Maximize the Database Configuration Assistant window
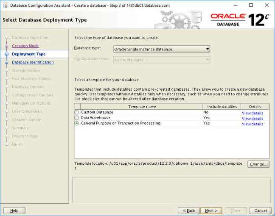Viewport: 275px width, 216px height. 251,5
